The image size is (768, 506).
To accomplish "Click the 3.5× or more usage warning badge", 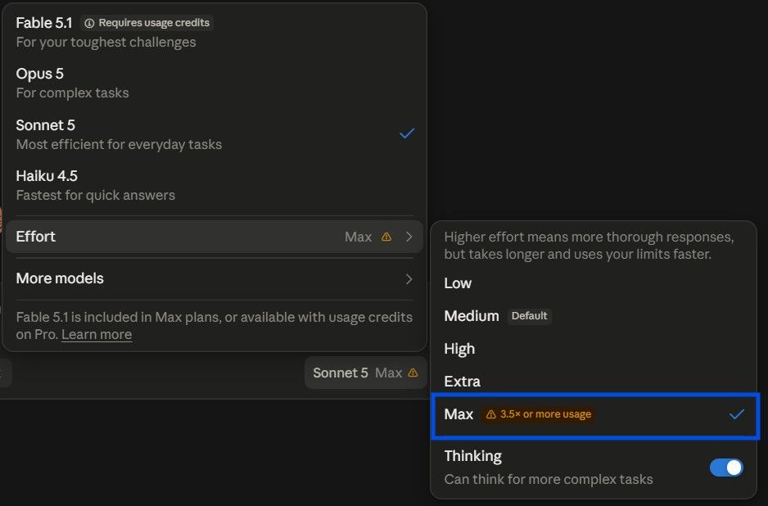I will pyautogui.click(x=538, y=414).
